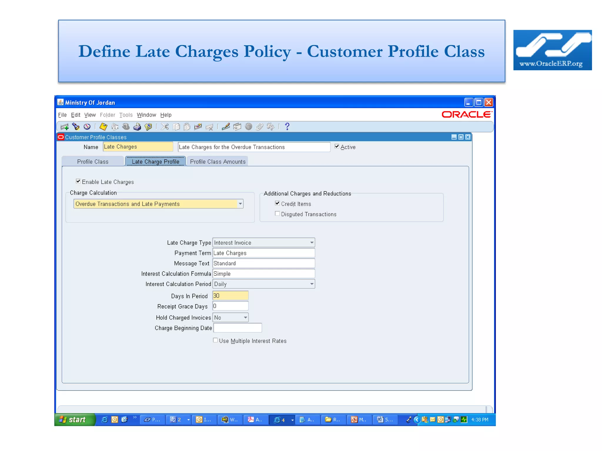602x451 pixels.
Task: Click the Switch Responsibilities hat icon
Action: (x=126, y=127)
